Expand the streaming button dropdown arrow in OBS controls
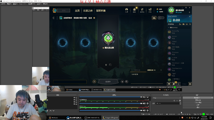Image resolution: width=214 pixels, height=120 pixels. 212,98
